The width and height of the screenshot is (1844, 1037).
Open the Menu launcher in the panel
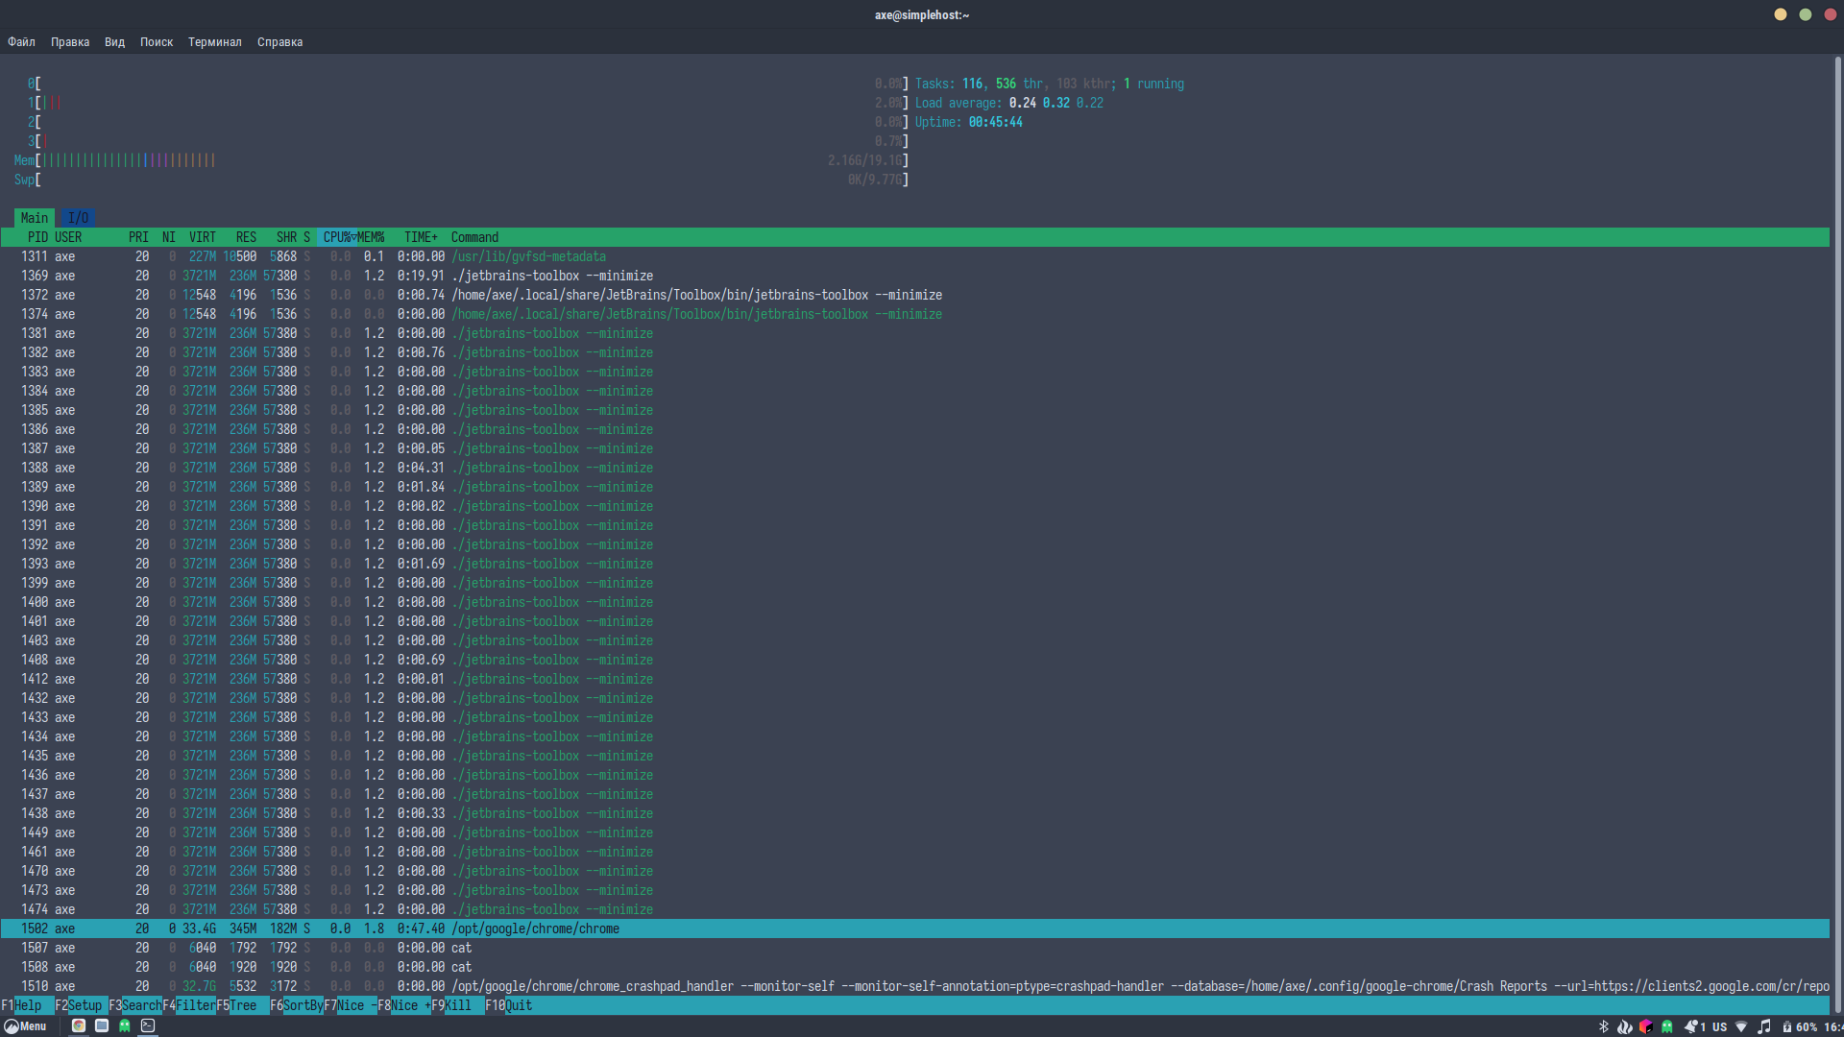coord(26,1026)
